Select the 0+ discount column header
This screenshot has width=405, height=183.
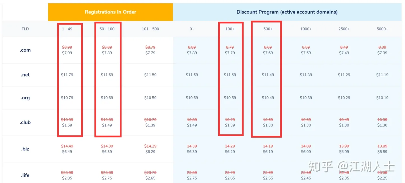[192, 29]
